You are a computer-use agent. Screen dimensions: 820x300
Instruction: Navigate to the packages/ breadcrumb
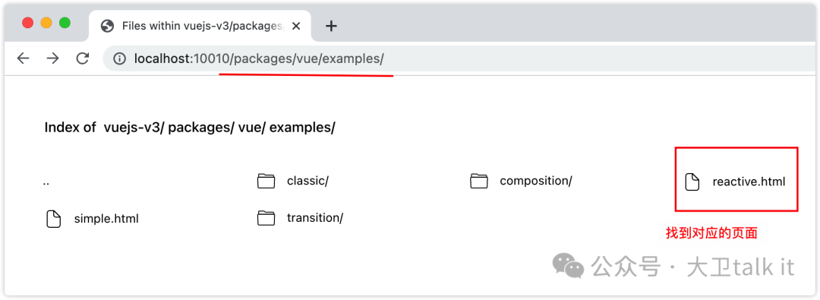coord(201,128)
